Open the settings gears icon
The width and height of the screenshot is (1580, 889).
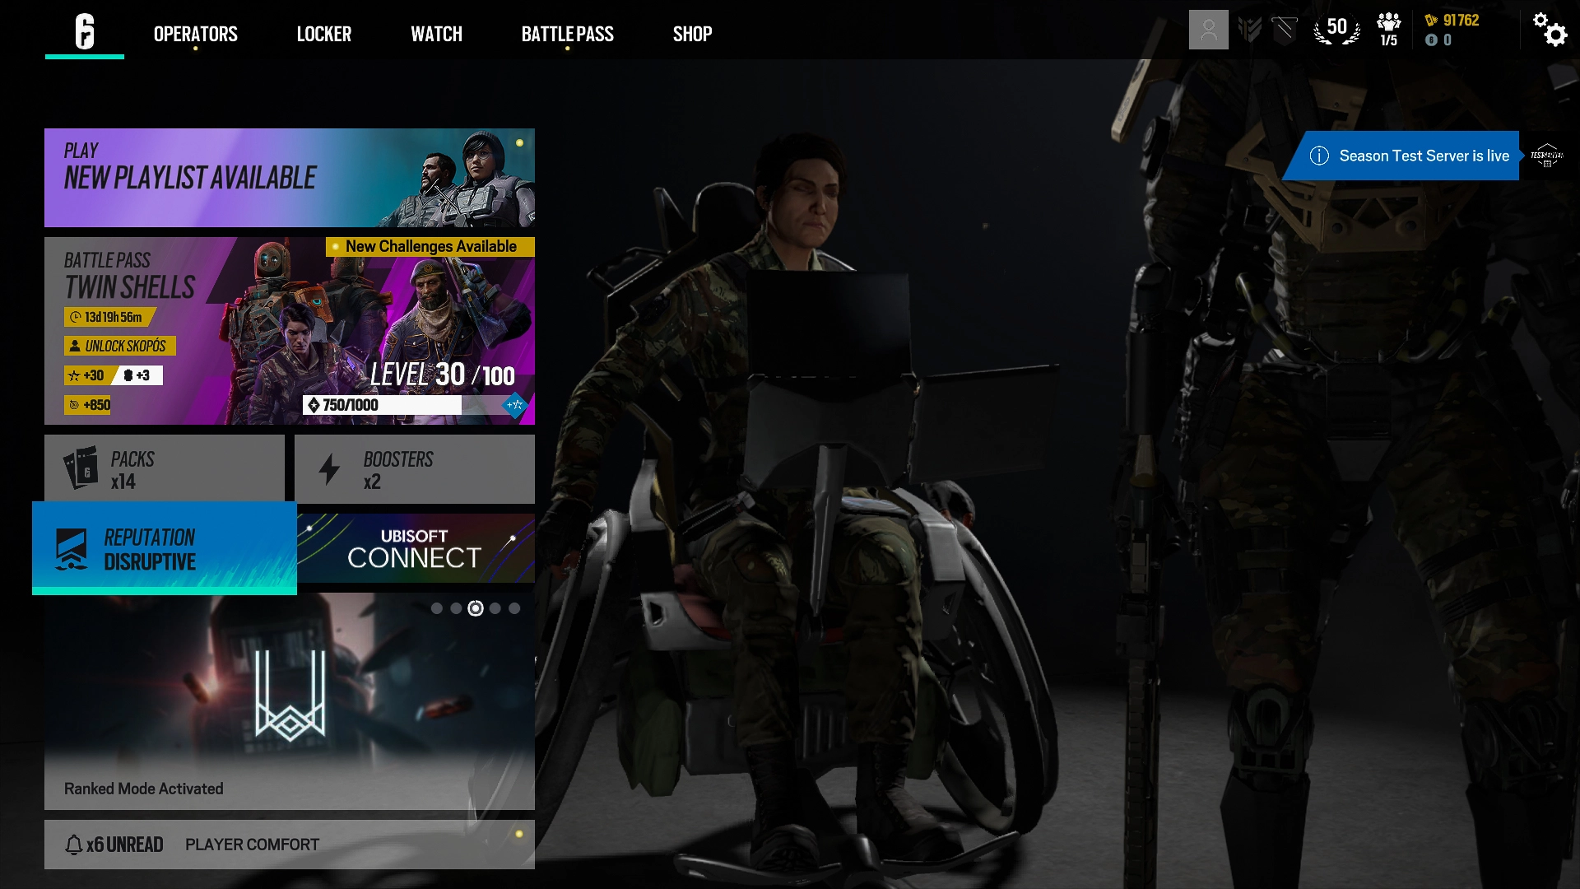point(1550,30)
